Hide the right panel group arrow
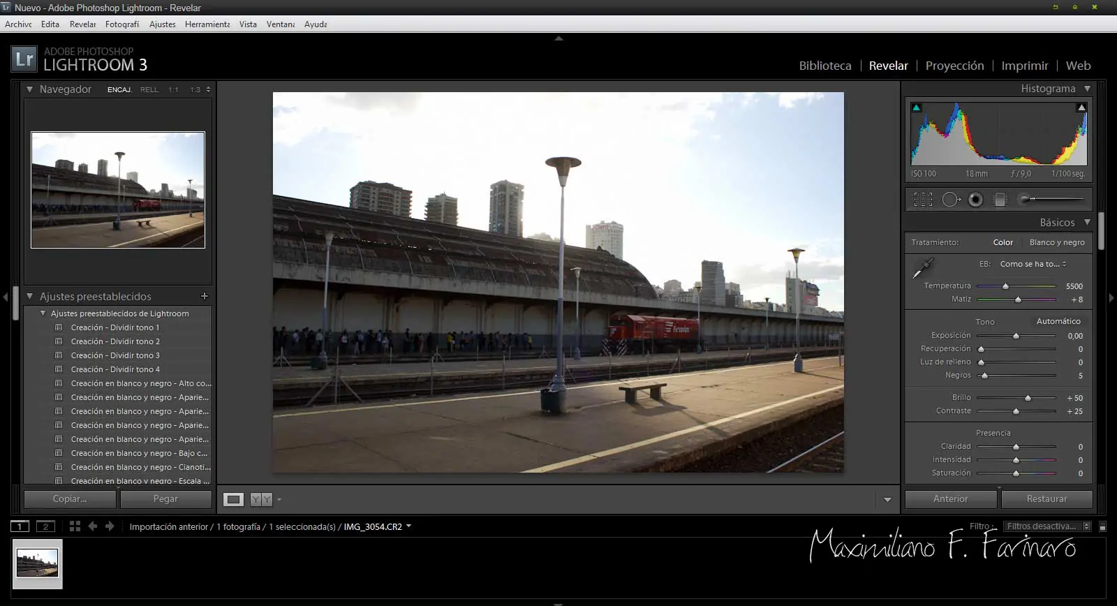This screenshot has width=1117, height=606. click(1111, 297)
